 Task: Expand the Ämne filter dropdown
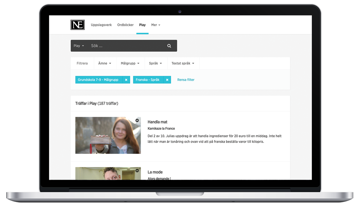[x=105, y=63]
